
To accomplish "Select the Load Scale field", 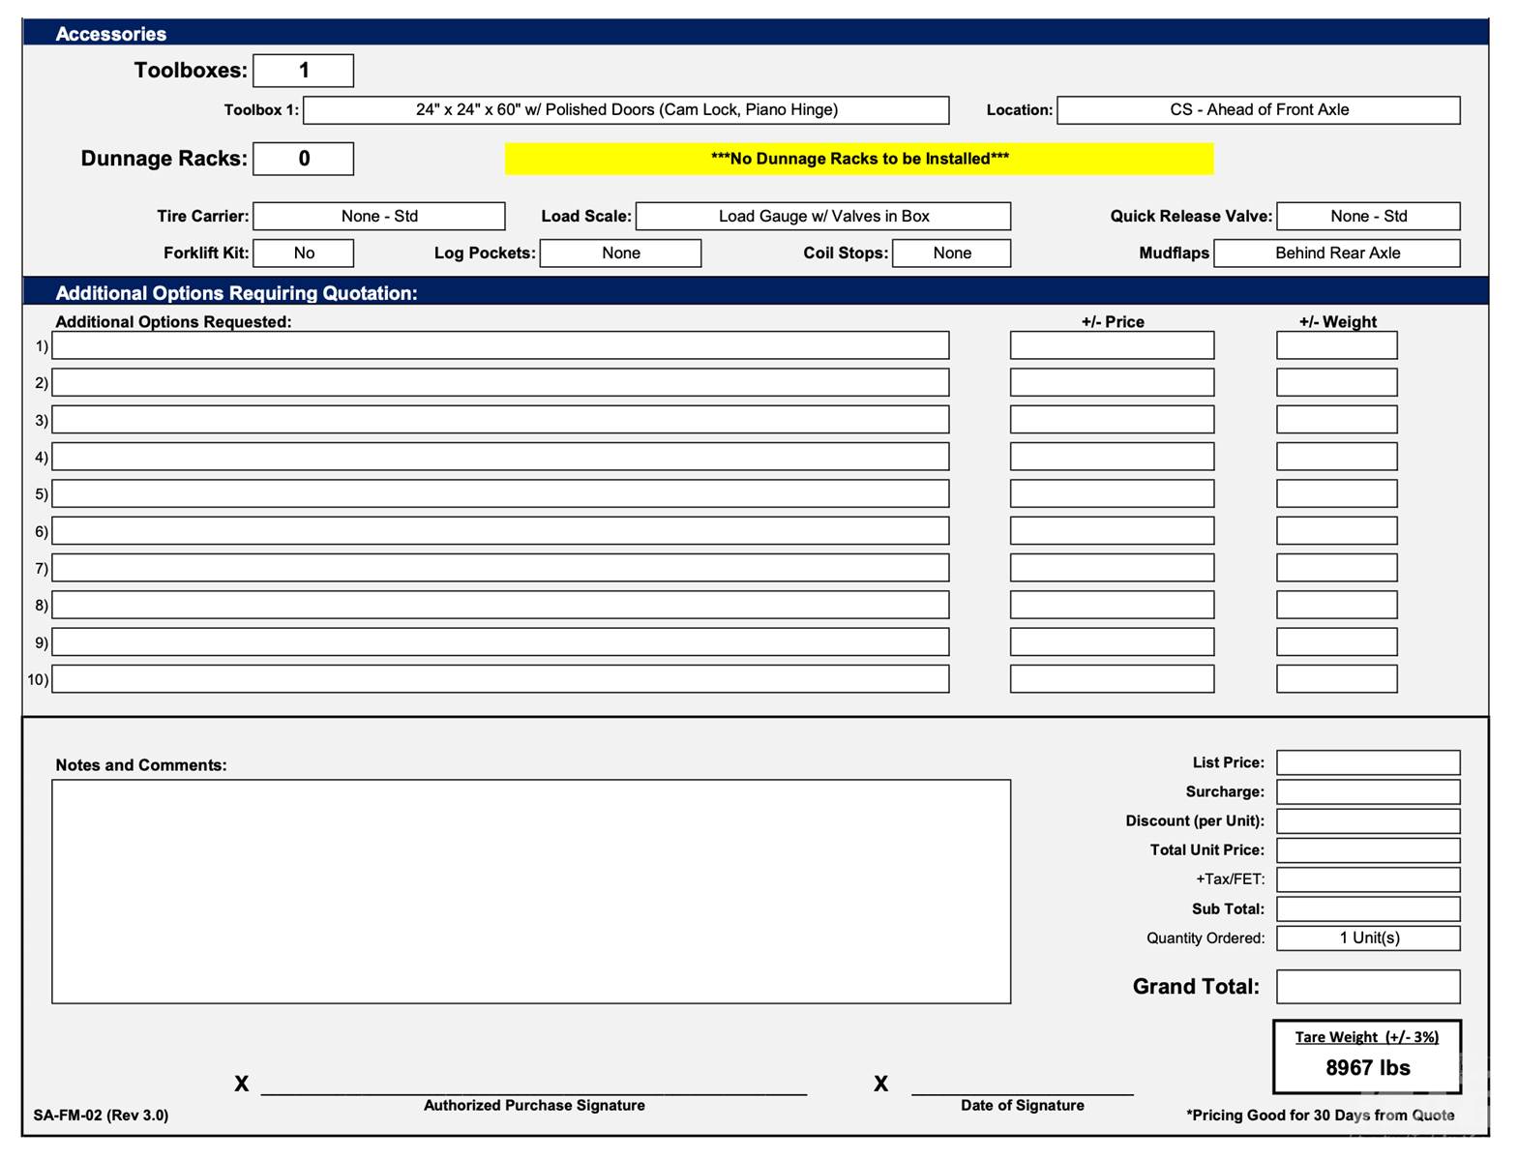I will point(822,216).
